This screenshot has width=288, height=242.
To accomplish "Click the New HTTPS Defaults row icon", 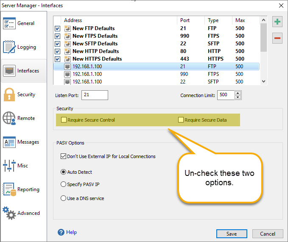I will coord(67,59).
